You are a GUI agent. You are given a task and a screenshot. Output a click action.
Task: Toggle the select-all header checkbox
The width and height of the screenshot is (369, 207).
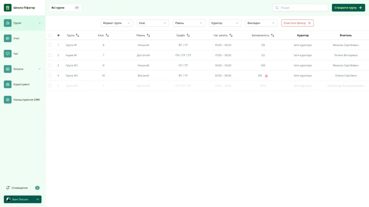pos(50,36)
